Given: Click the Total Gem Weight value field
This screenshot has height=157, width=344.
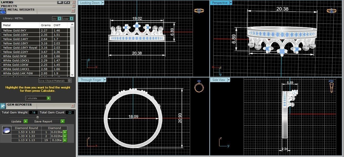Looking at the screenshot, I should tap(33, 112).
